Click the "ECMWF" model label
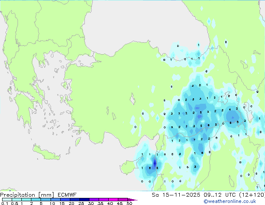The image size is (265, 205). [67, 195]
